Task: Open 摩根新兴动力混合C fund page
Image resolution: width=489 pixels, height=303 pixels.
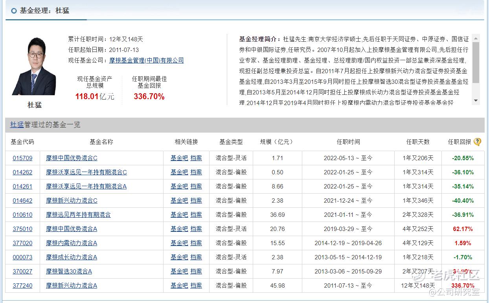Action: point(72,201)
